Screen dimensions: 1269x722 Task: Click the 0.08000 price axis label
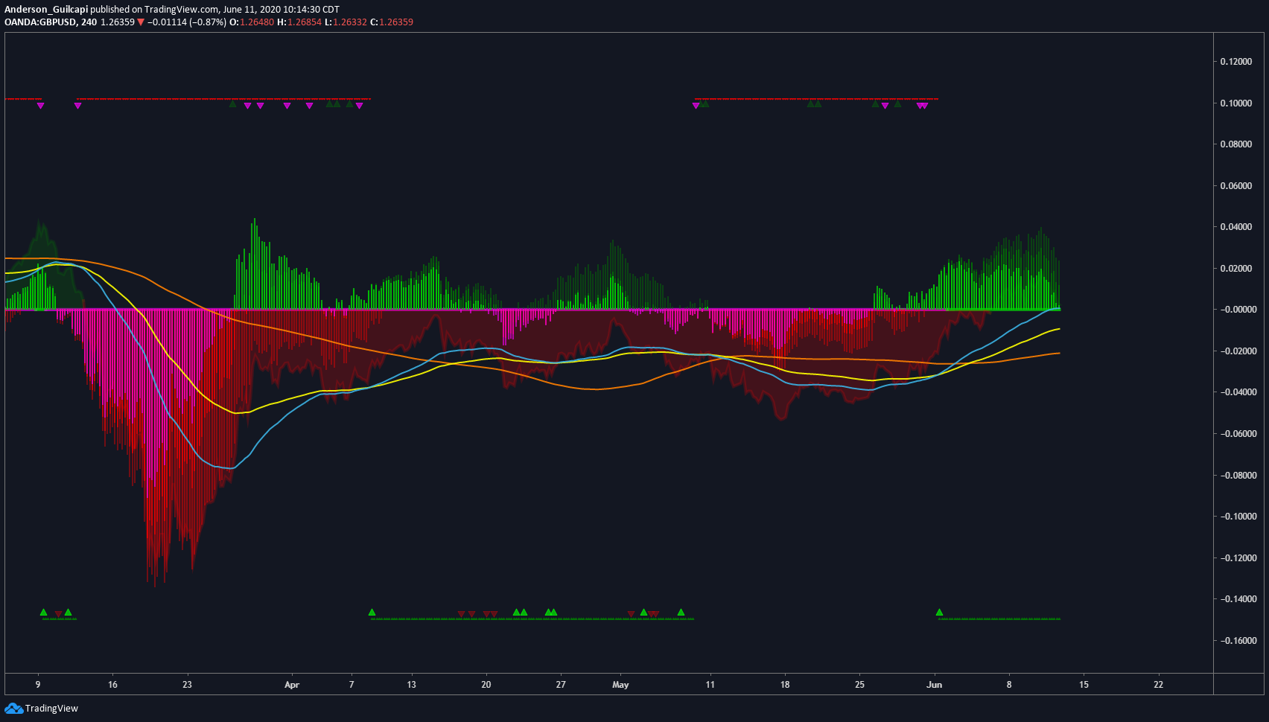point(1236,144)
